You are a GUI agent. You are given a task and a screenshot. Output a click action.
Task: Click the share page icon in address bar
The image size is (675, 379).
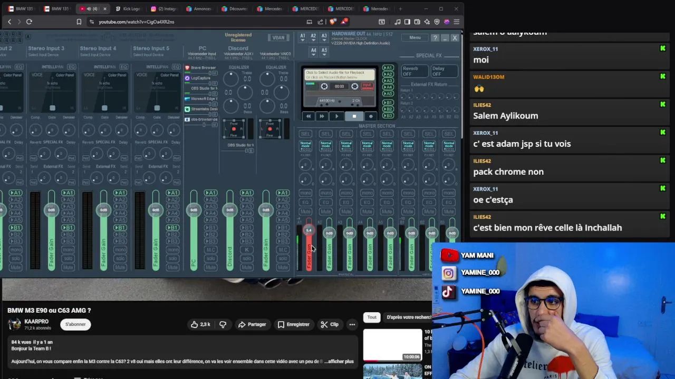pos(320,22)
